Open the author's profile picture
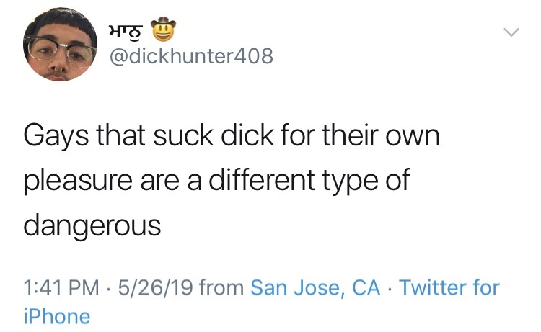 60,45
